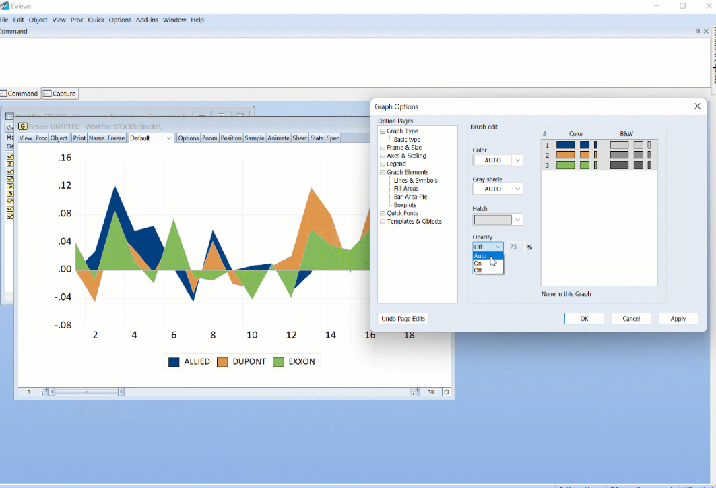Select Bar-Area-Pie in option tree
Screen dimensions: 716x488
pos(410,197)
